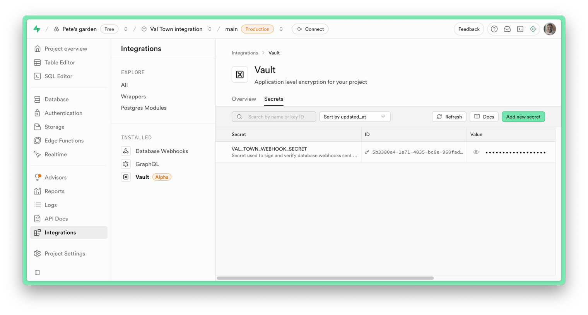Click the Table Editor grid icon
Viewport: 588px width, 315px height.
(38, 63)
